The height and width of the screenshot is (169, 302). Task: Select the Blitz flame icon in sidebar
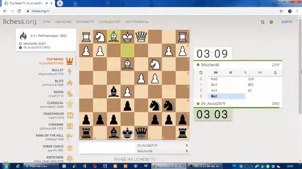click(x=69, y=83)
